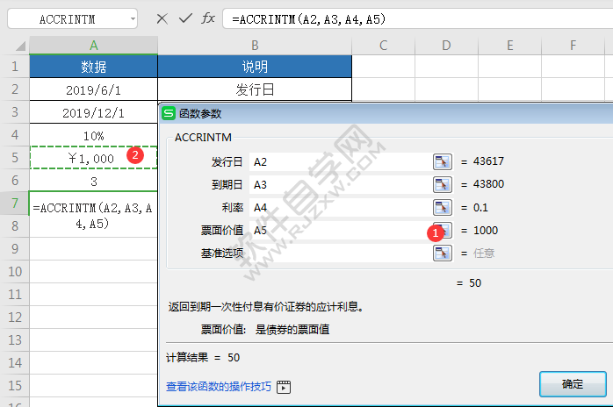Select row 15 header
The height and width of the screenshot is (407, 613).
coord(15,386)
